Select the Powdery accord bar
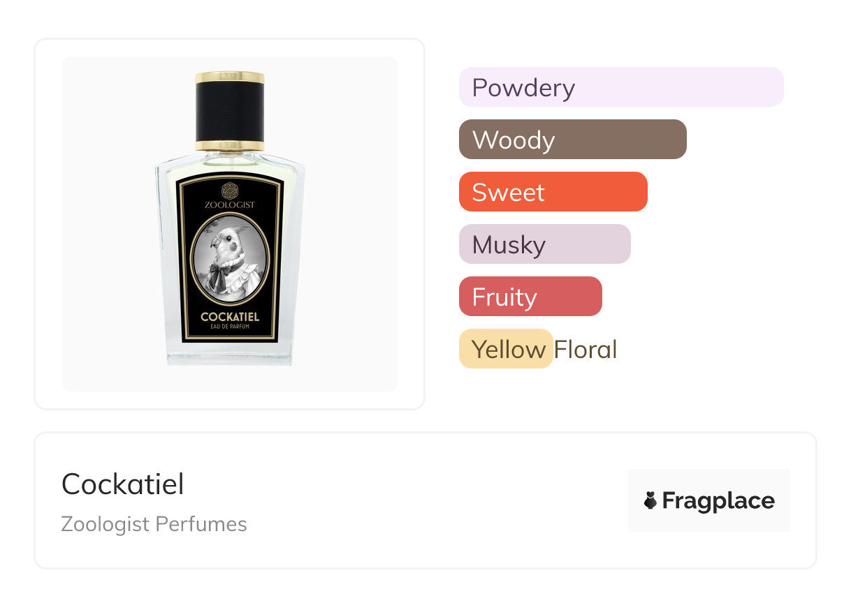The image size is (851, 603). click(620, 87)
